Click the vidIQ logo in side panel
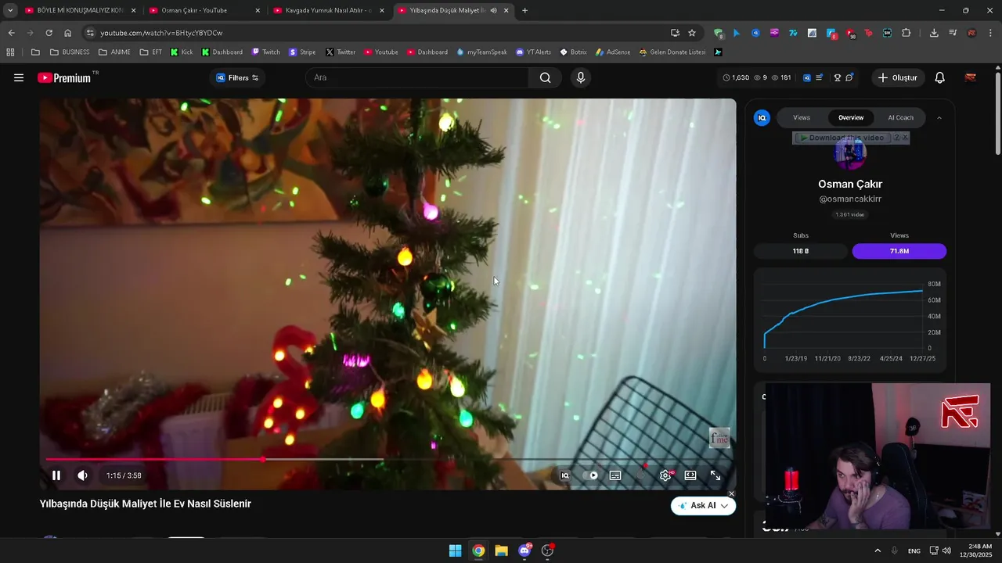This screenshot has width=1002, height=563. point(762,118)
